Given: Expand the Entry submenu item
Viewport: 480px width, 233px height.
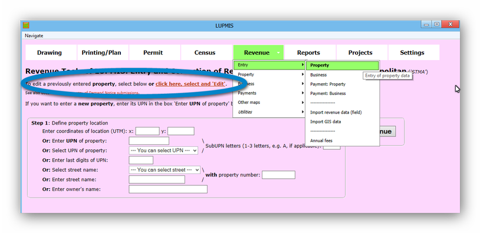Looking at the screenshot, I should [269, 65].
